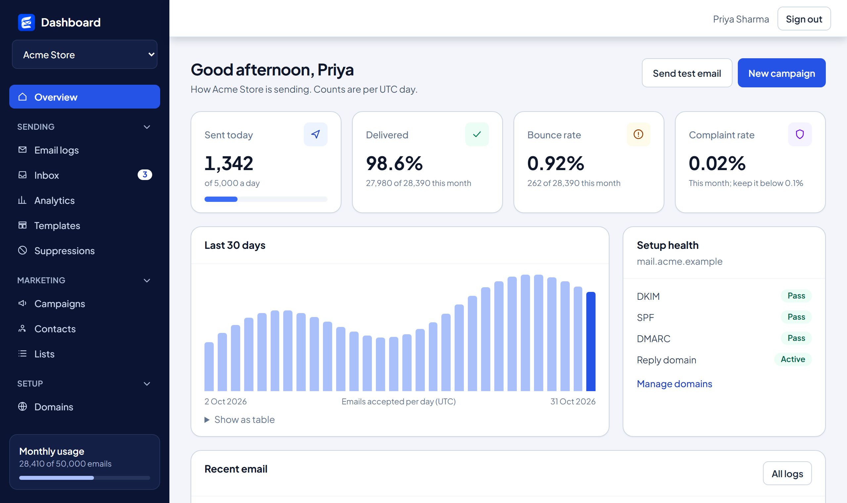The image size is (847, 503).
Task: Click the warning icon on Bounce rate
Action: pos(638,134)
